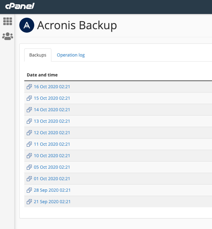Screen dimensions: 212x229
Task: Open the 10 Oct 2020 02:21 backup
Action: tap(52, 156)
